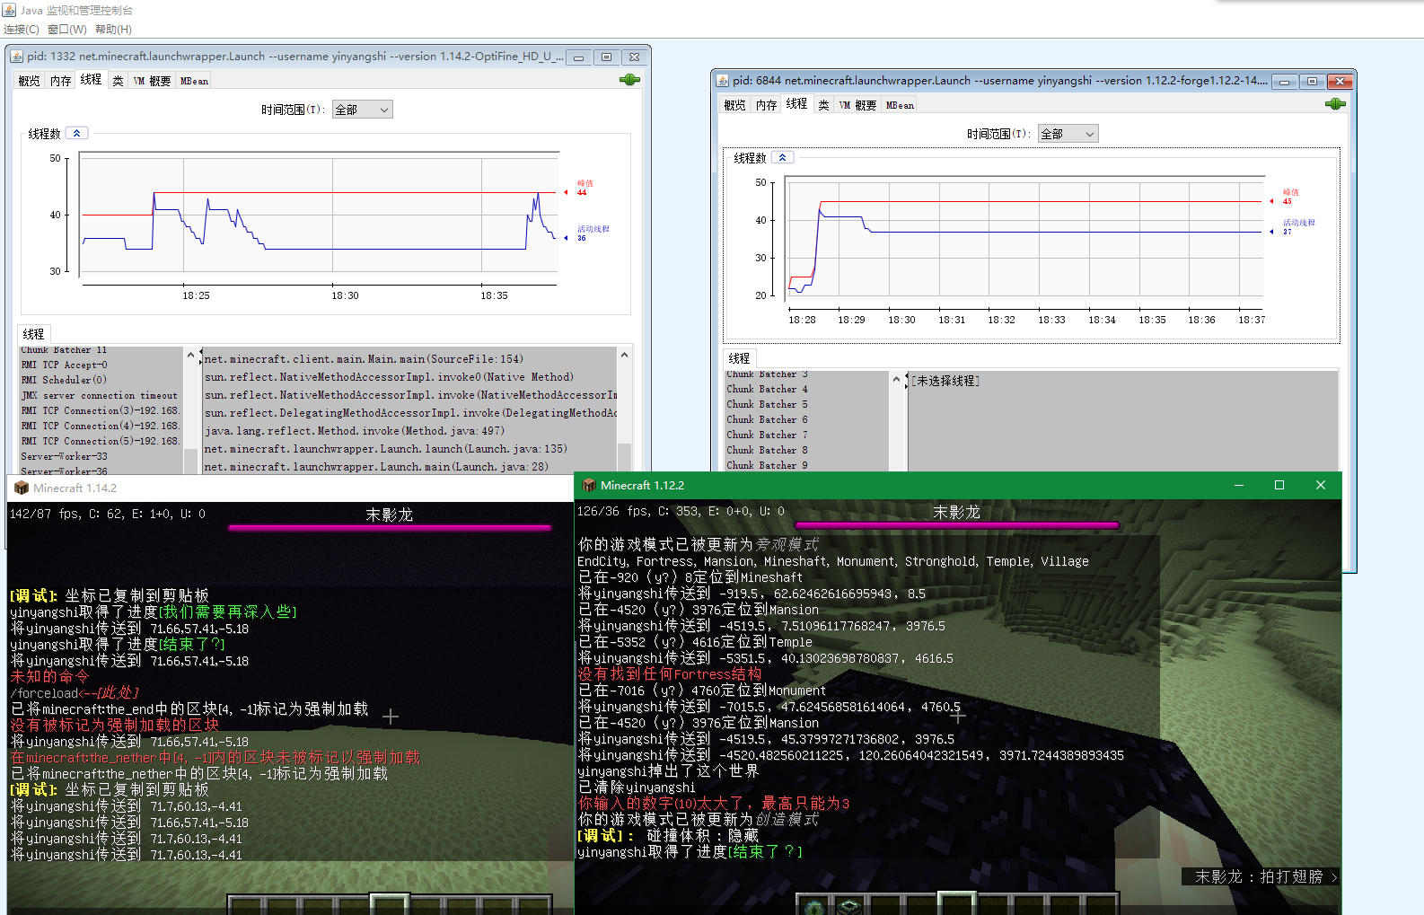Image resolution: width=1424 pixels, height=915 pixels.
Task: Switch to the 内存 tab in pid 1332 window
Action: tap(60, 81)
